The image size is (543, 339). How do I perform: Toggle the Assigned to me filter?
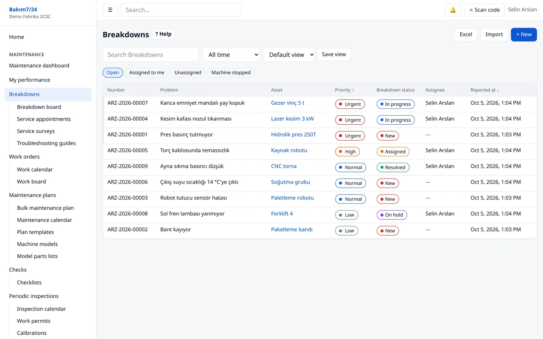point(147,72)
